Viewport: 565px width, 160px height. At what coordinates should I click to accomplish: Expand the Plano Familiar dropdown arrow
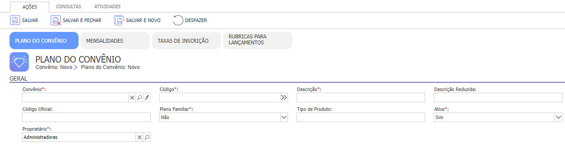click(x=284, y=117)
